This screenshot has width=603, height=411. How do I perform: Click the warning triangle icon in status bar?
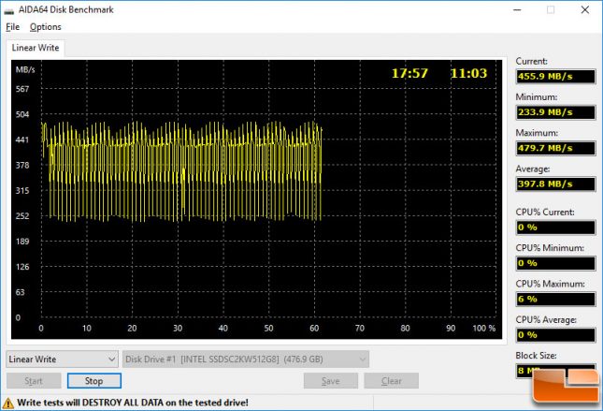(8, 403)
